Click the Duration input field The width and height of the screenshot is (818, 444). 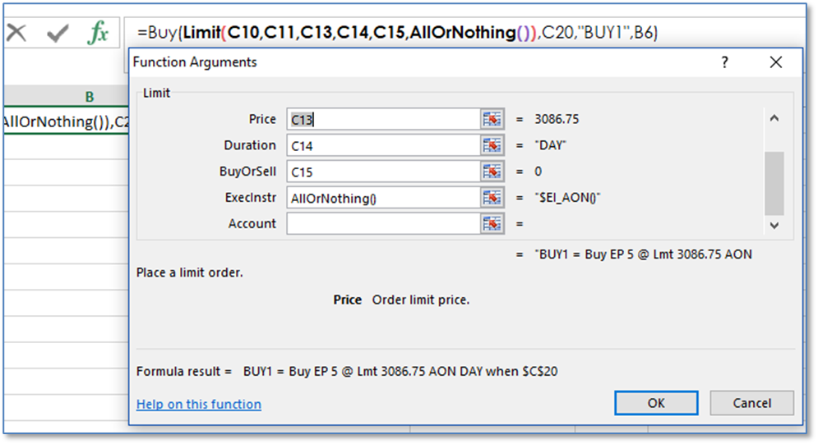point(383,145)
